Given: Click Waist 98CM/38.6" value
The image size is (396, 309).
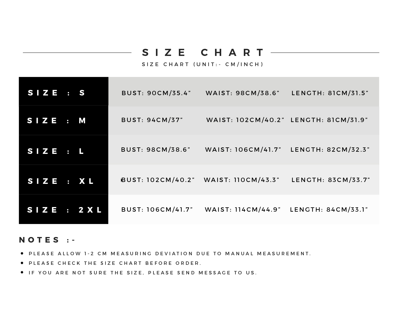Looking at the screenshot, I should 243,93.
